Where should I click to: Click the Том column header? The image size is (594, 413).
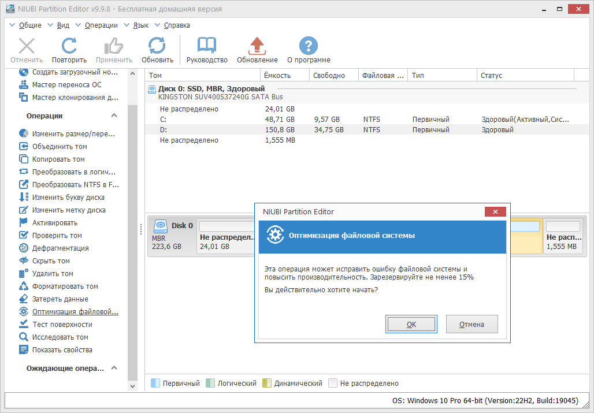tap(203, 75)
